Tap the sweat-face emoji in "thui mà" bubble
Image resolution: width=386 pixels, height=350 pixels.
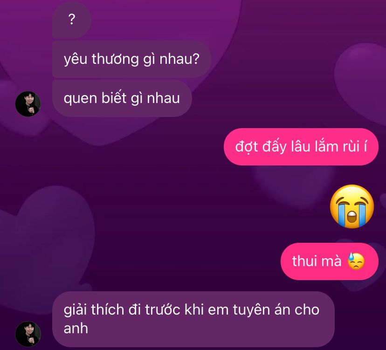click(356, 261)
